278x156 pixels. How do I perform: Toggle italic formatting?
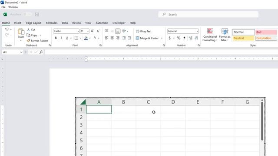[61, 38]
